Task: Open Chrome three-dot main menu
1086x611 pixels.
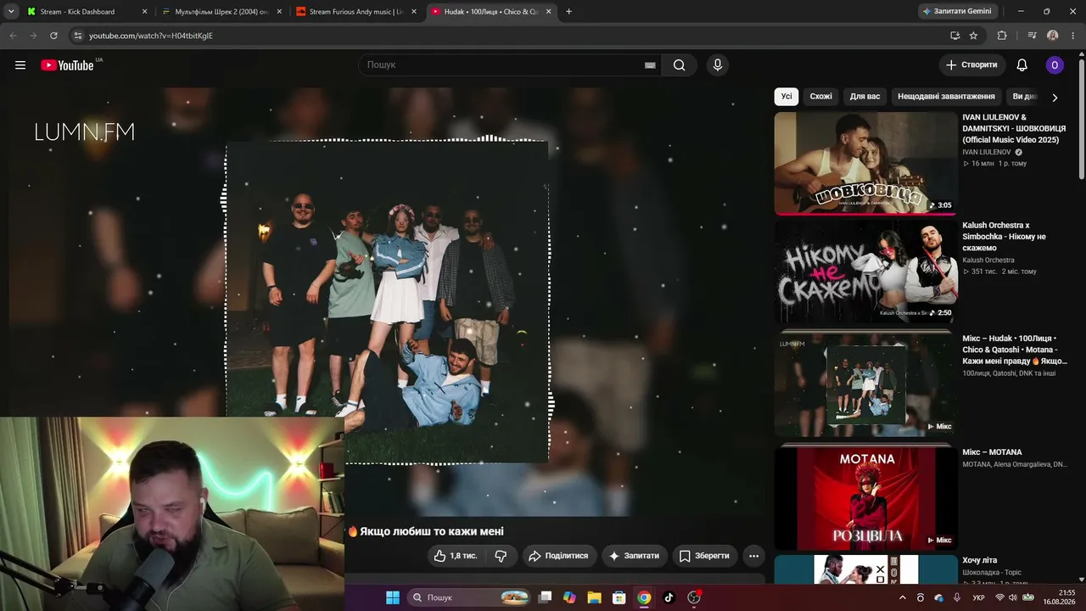Action: click(x=1074, y=36)
